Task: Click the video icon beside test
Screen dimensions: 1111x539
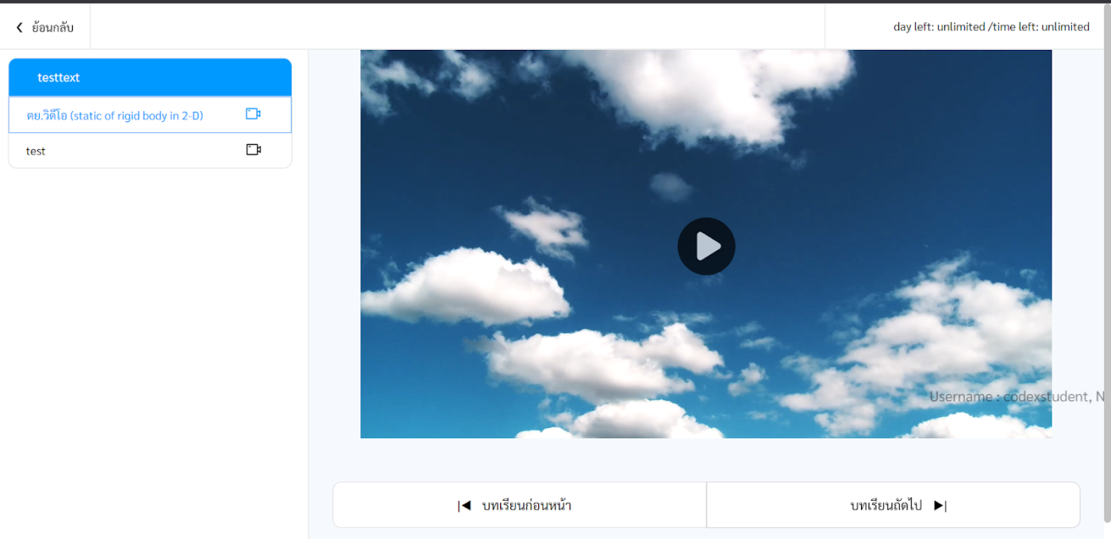Action: click(253, 150)
